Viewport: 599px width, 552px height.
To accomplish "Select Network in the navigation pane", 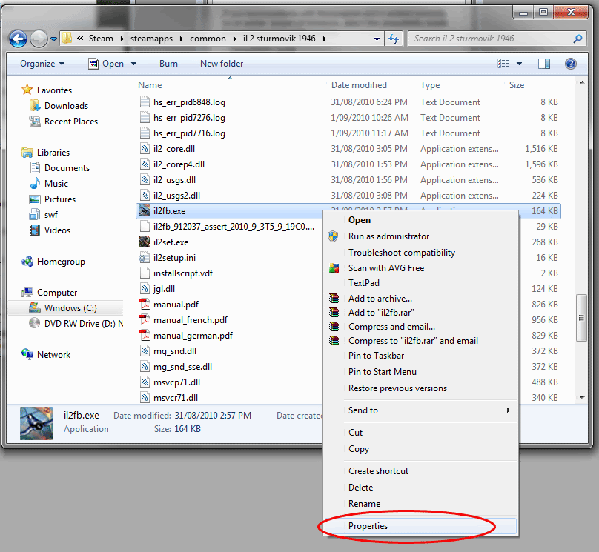I will pos(53,355).
